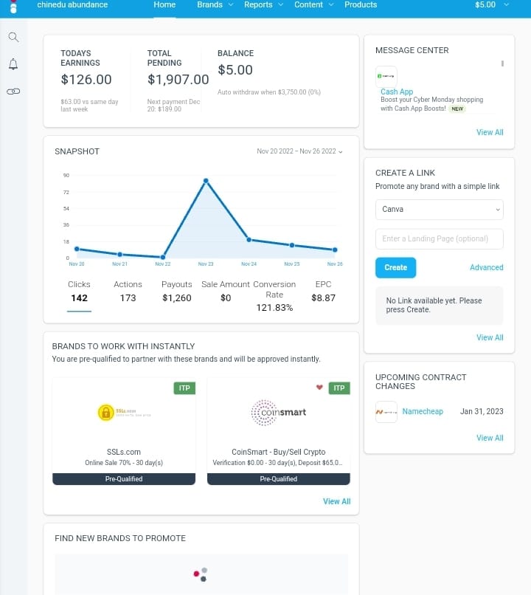The height and width of the screenshot is (595, 531).
Task: Click the Nov 24 chart data point
Action: click(249, 239)
